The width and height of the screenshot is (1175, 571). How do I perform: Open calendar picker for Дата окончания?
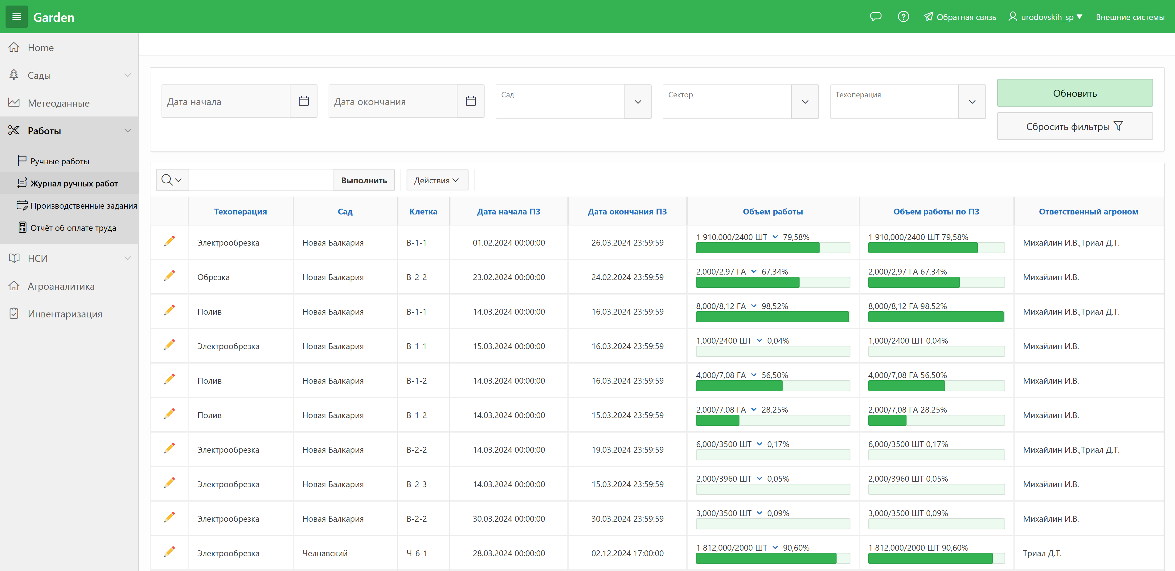click(x=471, y=101)
